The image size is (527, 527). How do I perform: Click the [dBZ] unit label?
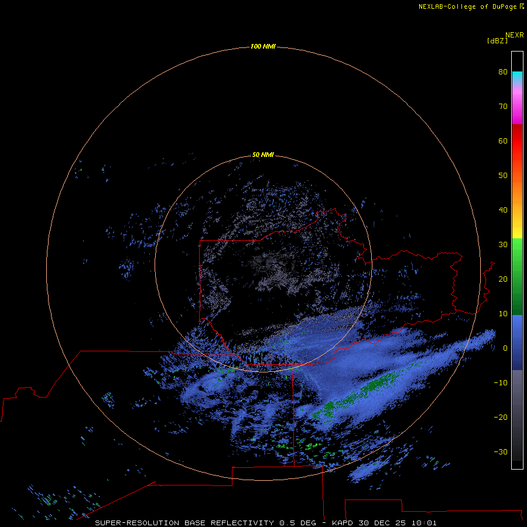(x=497, y=41)
